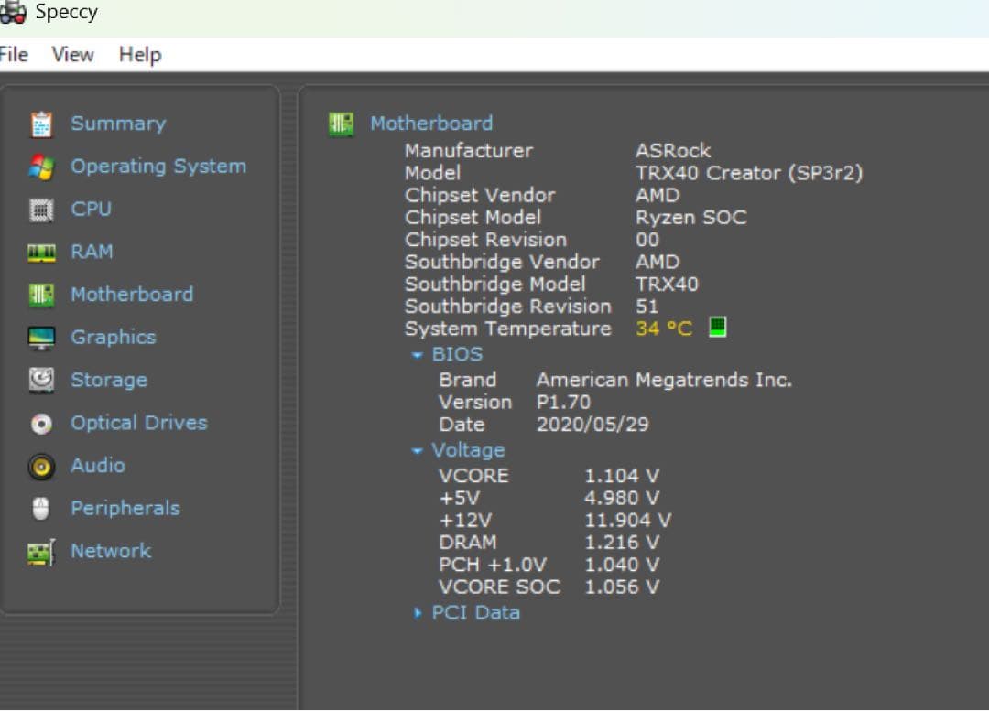Viewport: 989px width, 711px height.
Task: Click the VCORE value 1.104 V
Action: pos(621,476)
